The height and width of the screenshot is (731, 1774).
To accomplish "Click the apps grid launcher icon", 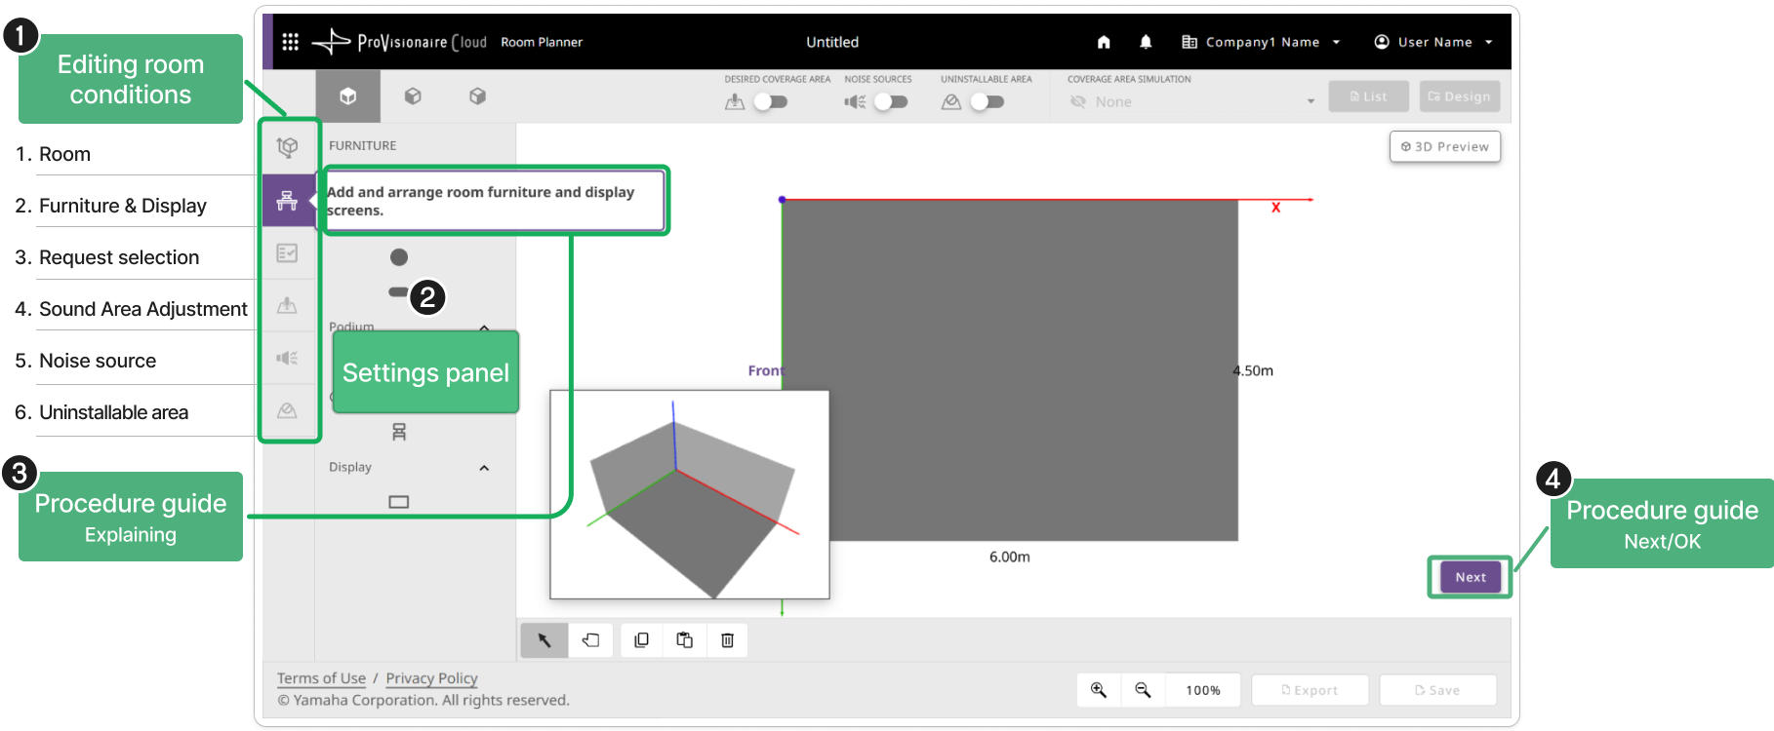I will coord(290,42).
